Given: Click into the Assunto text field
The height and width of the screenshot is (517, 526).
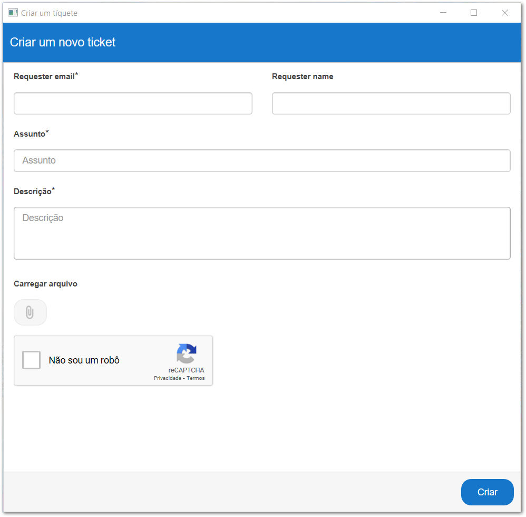Looking at the screenshot, I should click(262, 160).
